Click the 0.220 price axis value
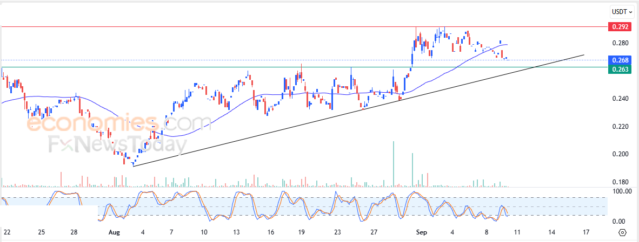Image resolution: width=639 pixels, height=242 pixels. [621, 127]
